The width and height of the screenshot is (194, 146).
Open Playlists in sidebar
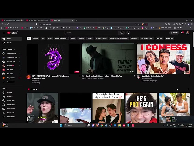click(x=12, y=97)
